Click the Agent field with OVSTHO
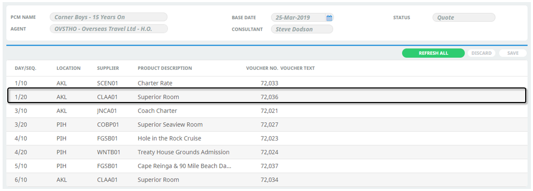Image resolution: width=533 pixels, height=191 pixels. pyautogui.click(x=108, y=29)
